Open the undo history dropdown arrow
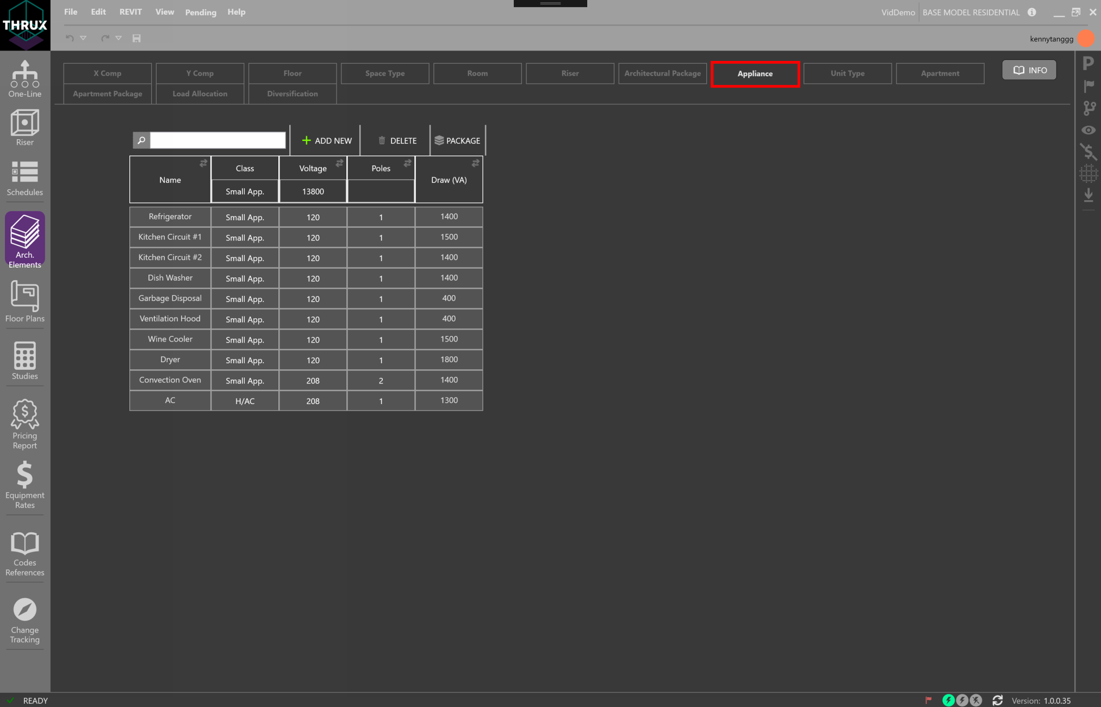Image resolution: width=1101 pixels, height=707 pixels. point(83,38)
